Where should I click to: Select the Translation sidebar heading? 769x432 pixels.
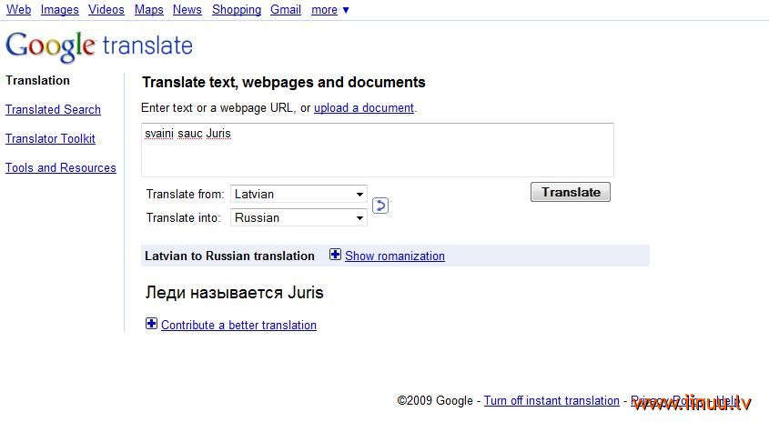(x=37, y=80)
